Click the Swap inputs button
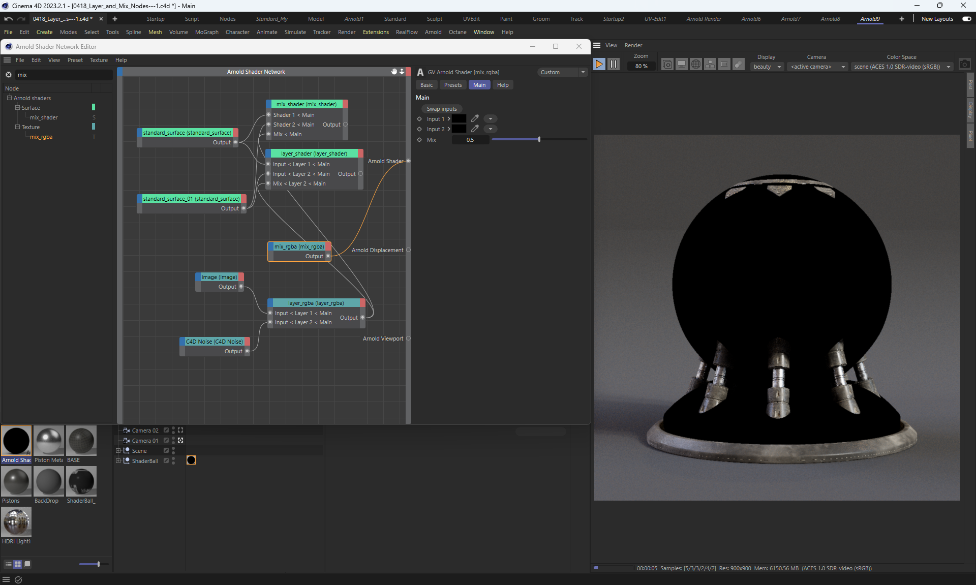976x585 pixels. [441, 109]
